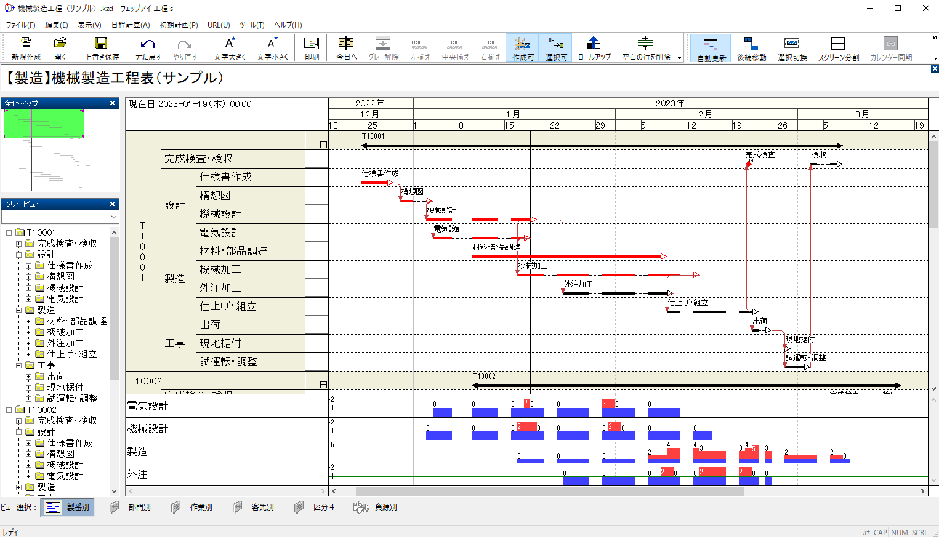Expand the 工事 folder under T10001
Image resolution: width=939 pixels, height=537 pixels.
coord(19,365)
